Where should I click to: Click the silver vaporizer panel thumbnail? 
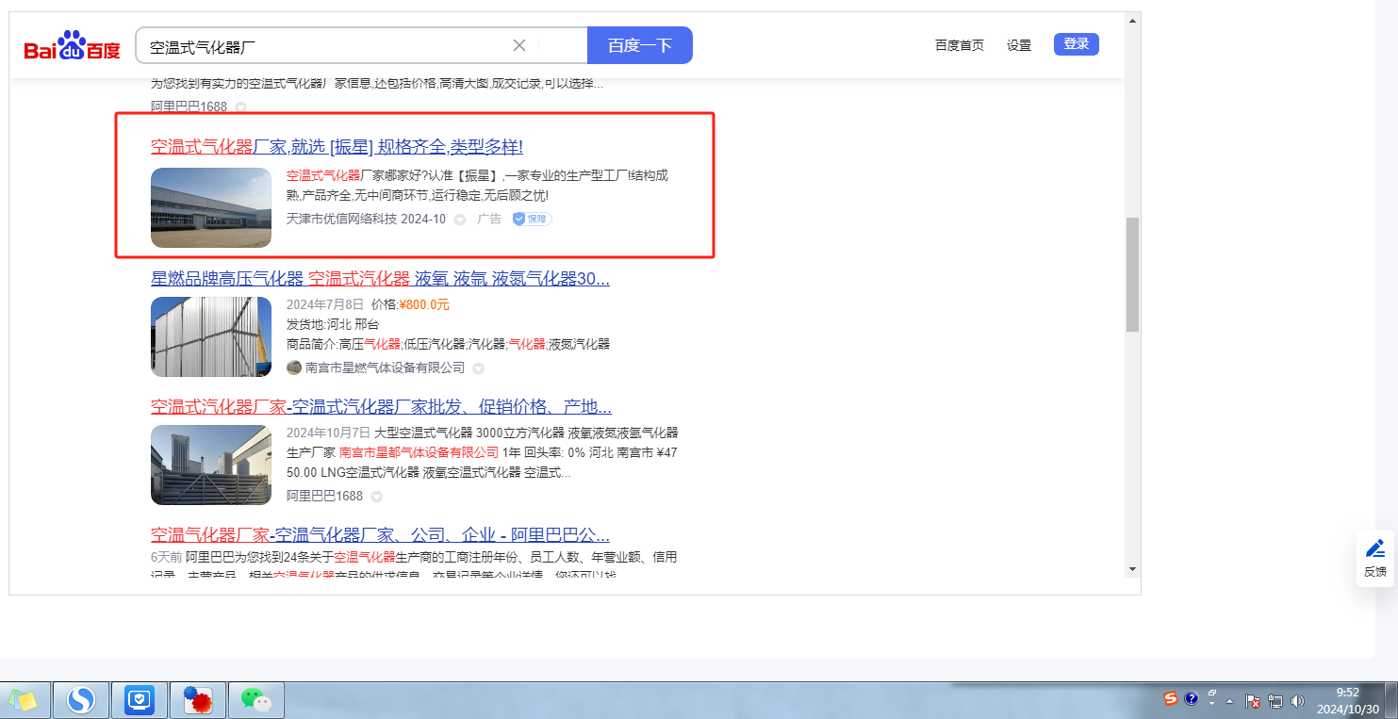click(x=211, y=337)
